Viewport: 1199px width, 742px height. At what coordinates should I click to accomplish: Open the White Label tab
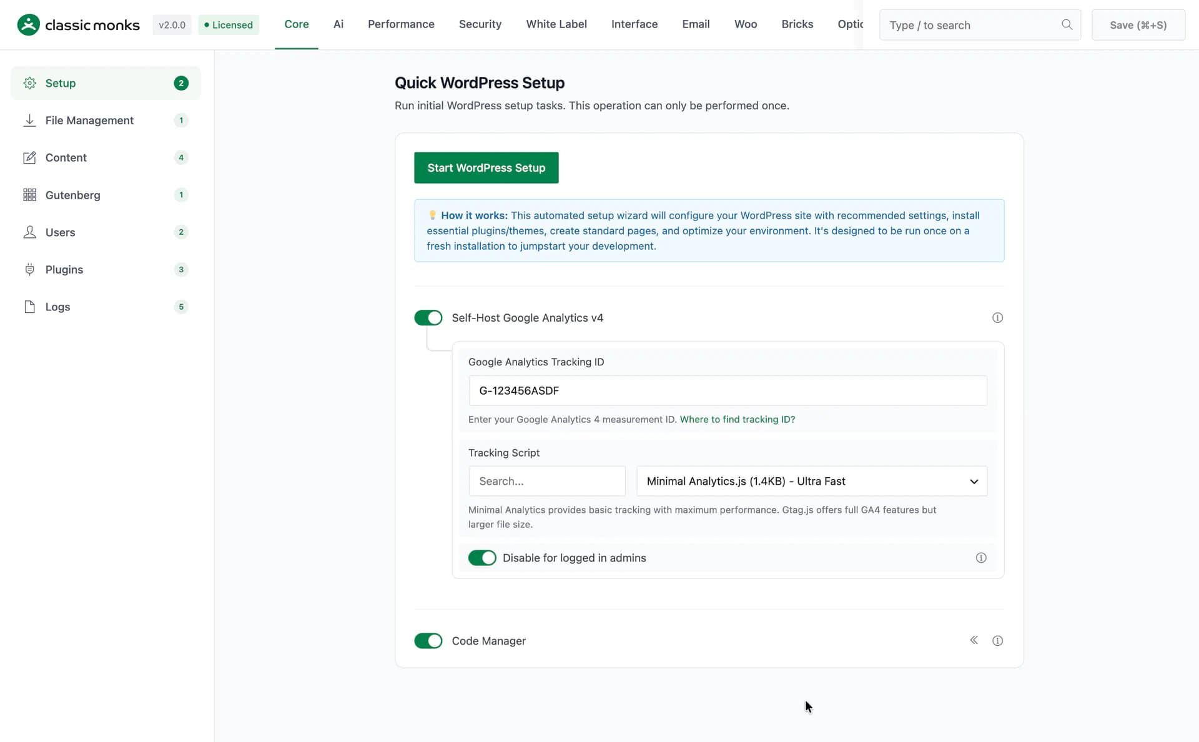point(556,24)
